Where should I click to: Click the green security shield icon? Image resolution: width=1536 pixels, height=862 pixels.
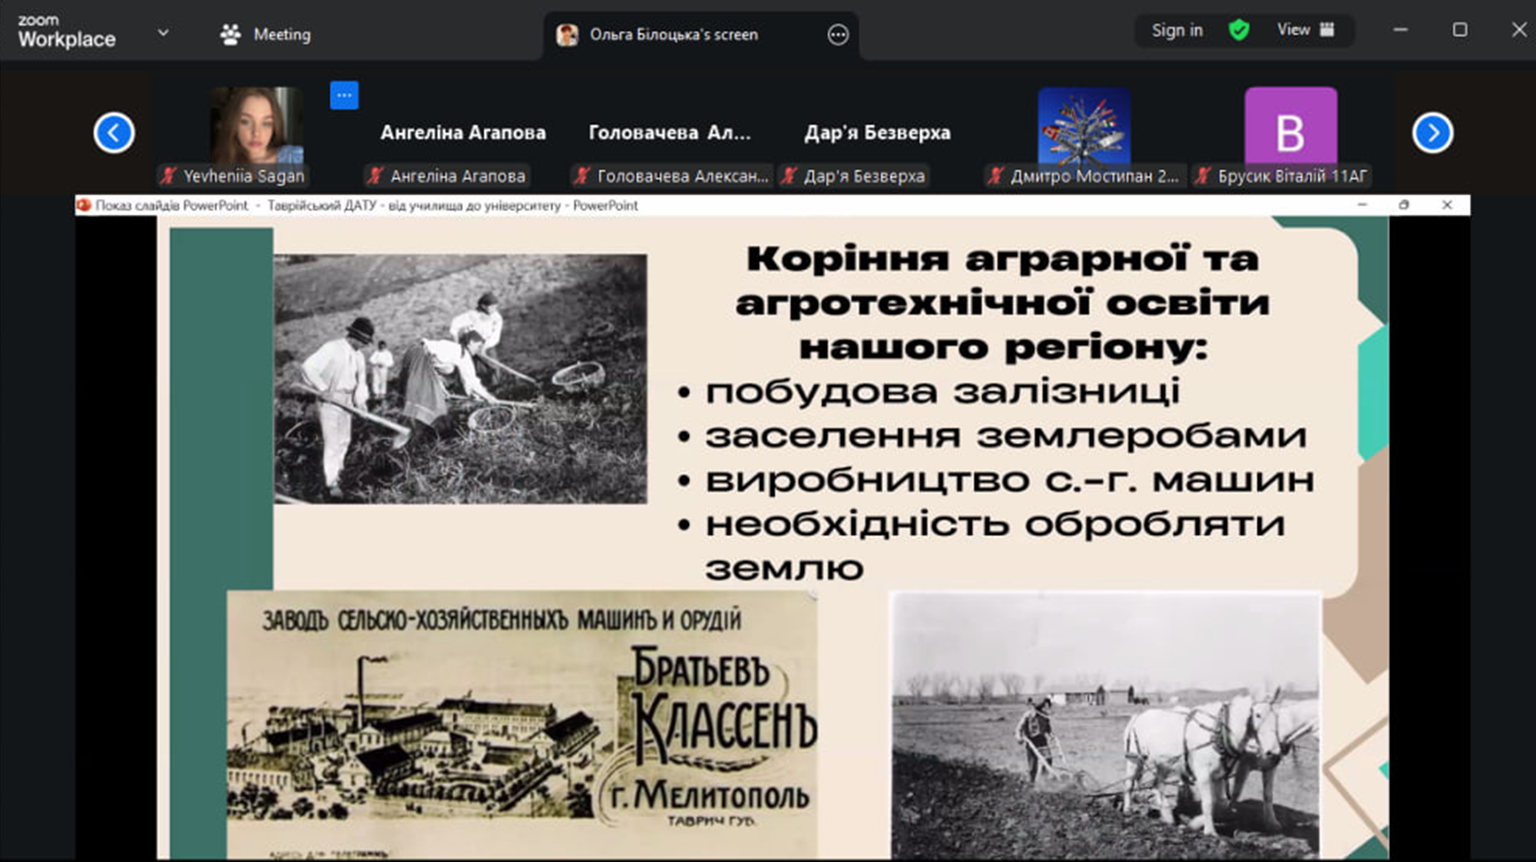click(x=1238, y=30)
